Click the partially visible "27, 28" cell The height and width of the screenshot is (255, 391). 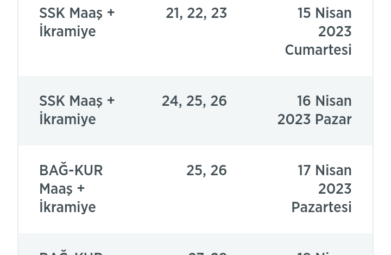pos(207,252)
